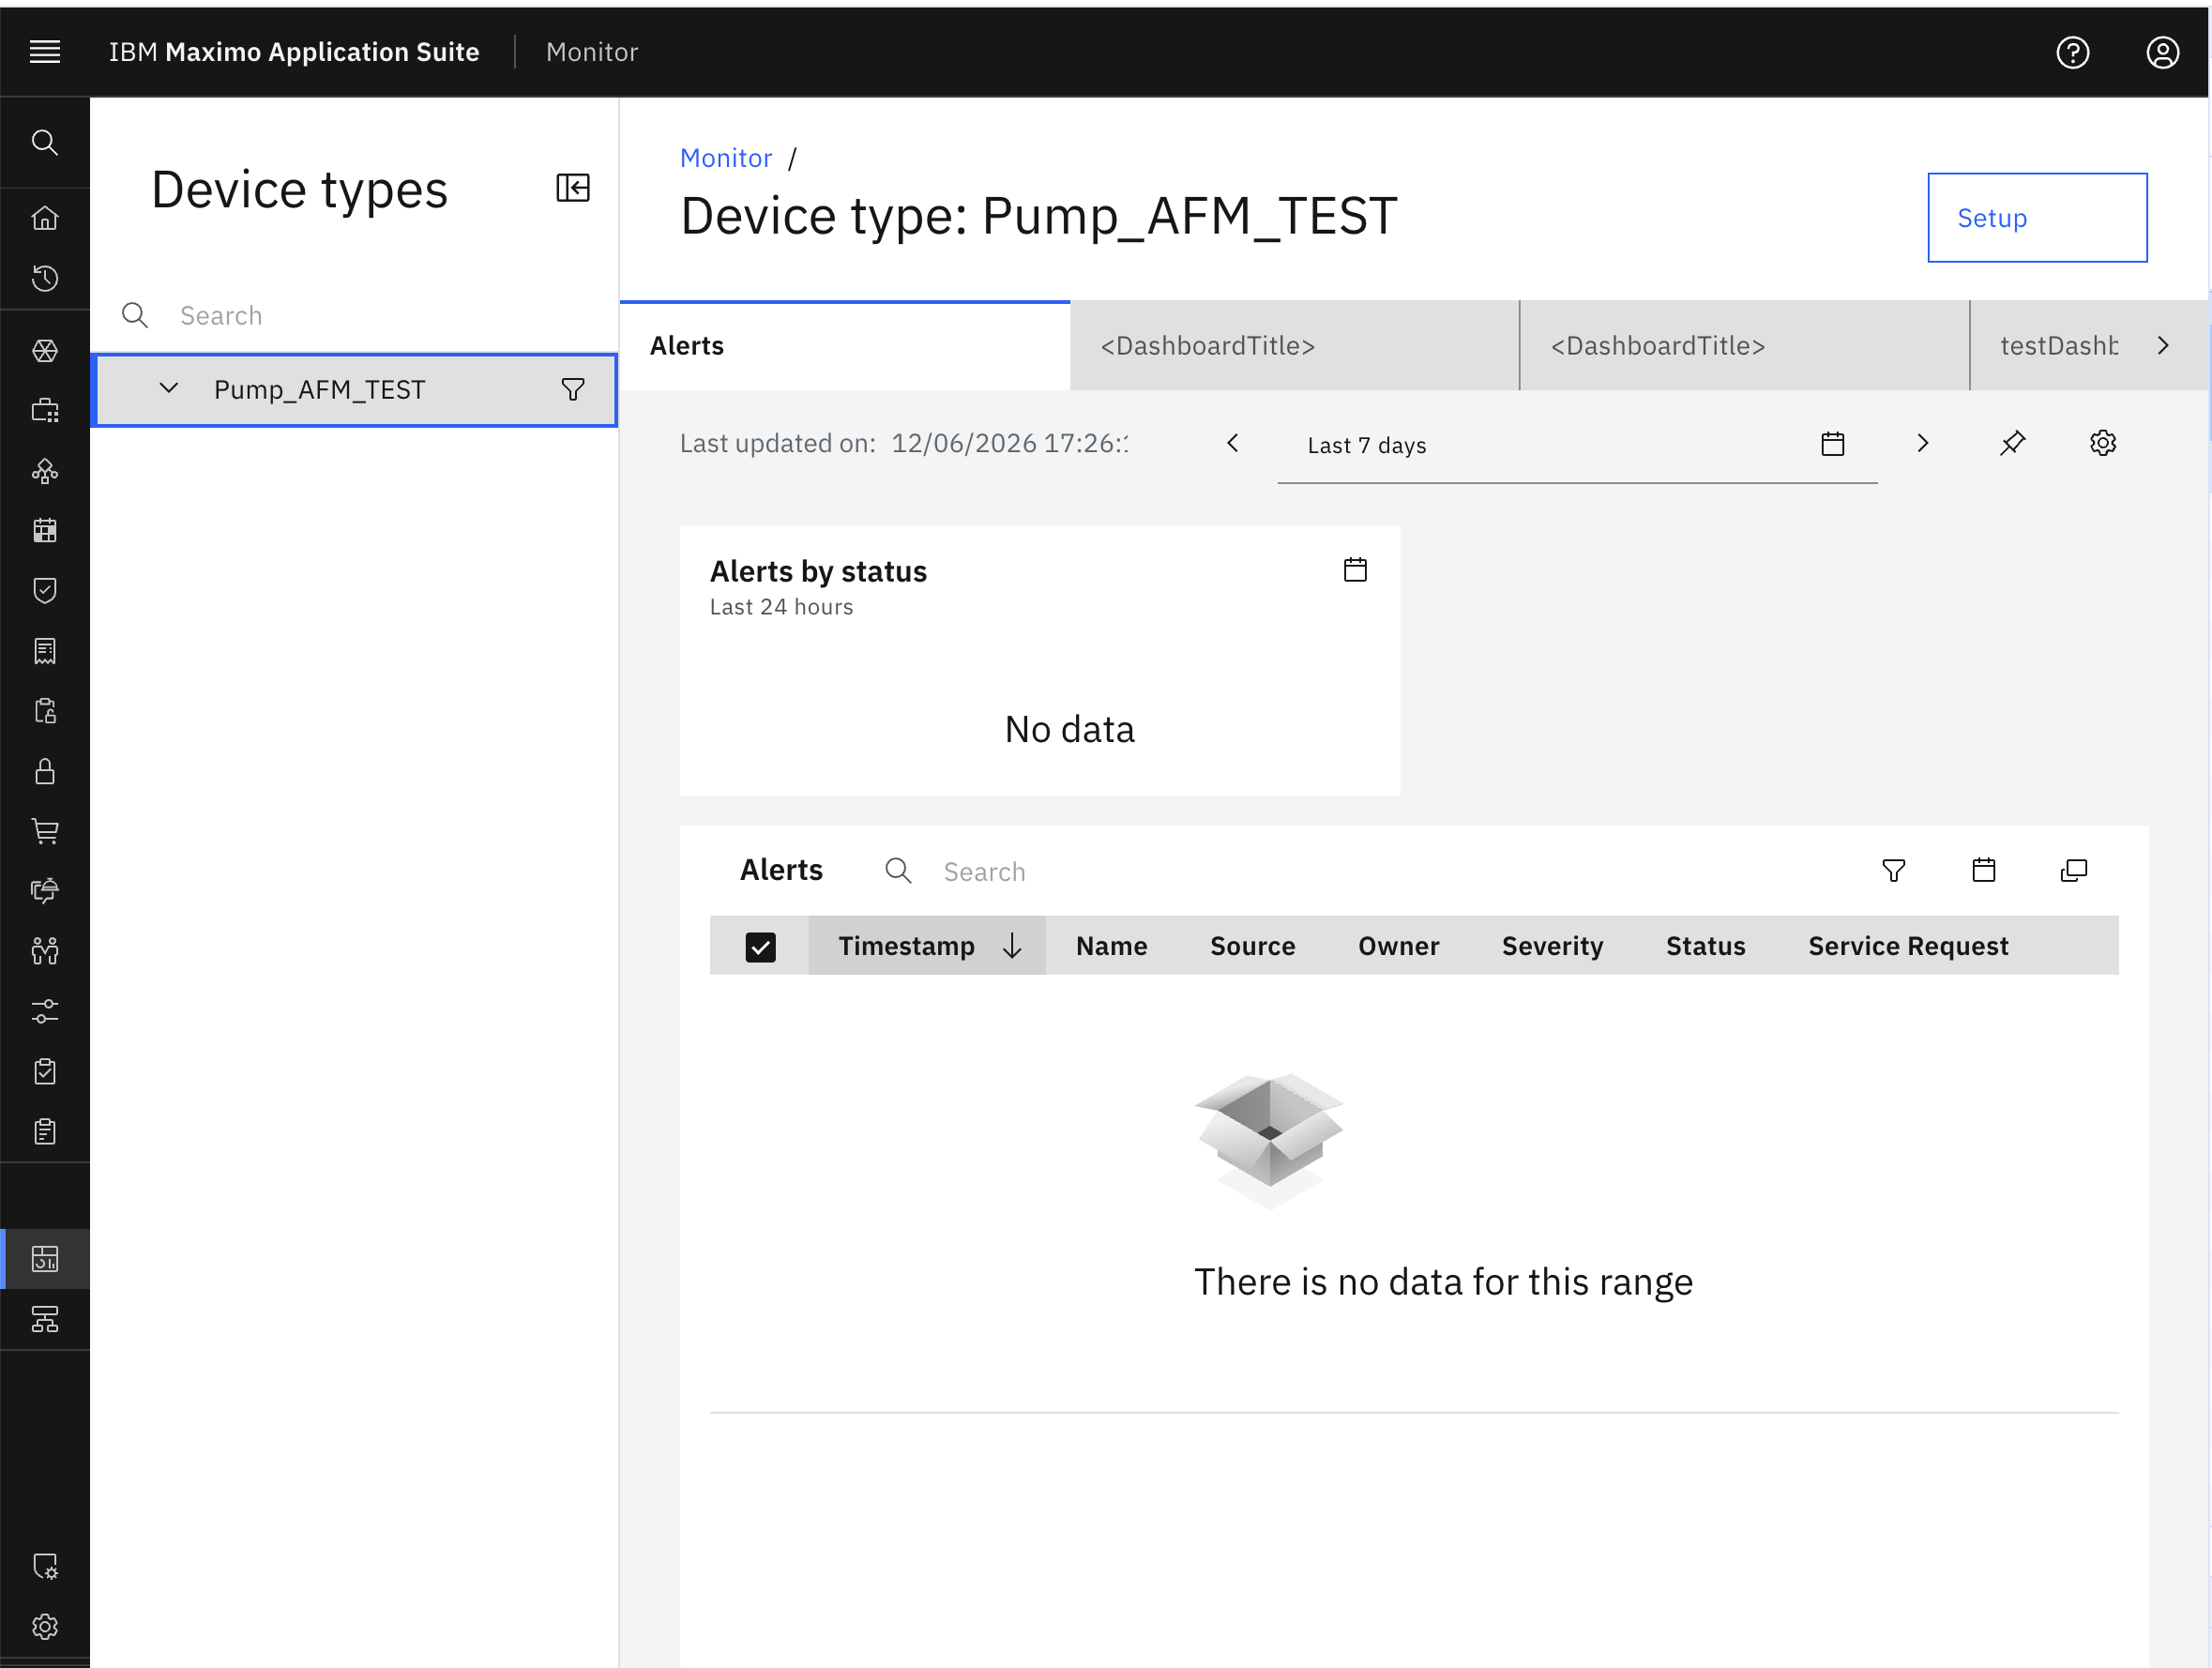The image size is (2212, 1668).
Task: Open the help question mark icon
Action: (2073, 52)
